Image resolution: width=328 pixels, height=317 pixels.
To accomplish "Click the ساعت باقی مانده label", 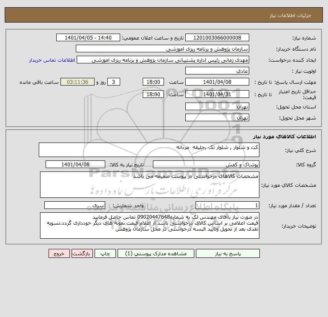I will pos(39,82).
